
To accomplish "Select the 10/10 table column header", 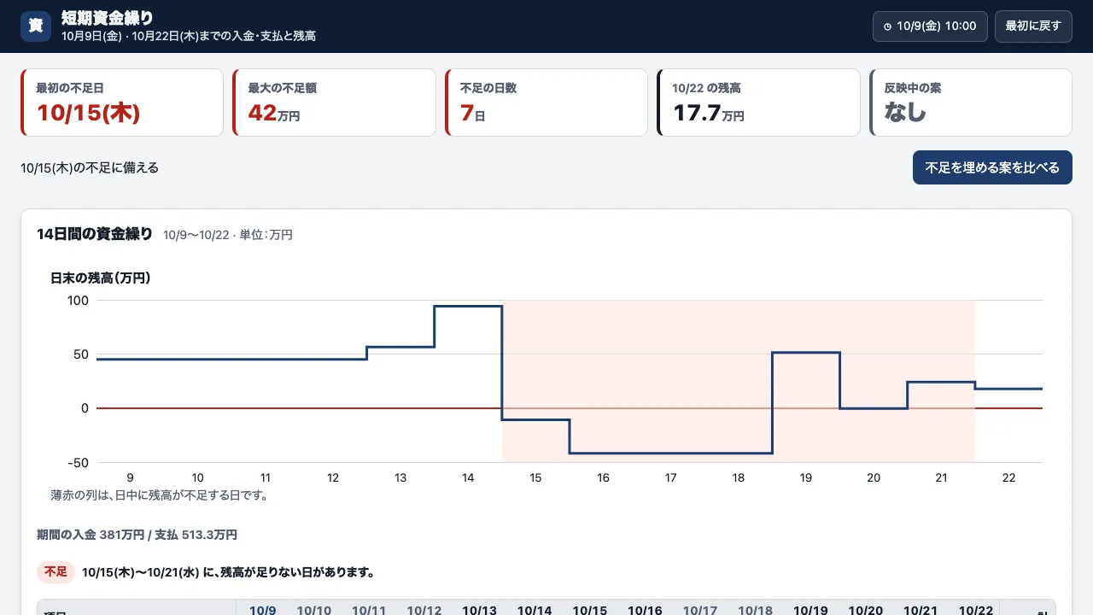I will [314, 610].
